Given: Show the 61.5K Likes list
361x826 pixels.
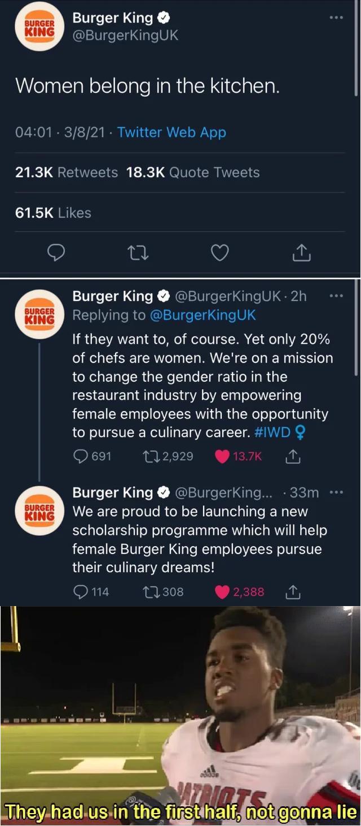Looking at the screenshot, I should pyautogui.click(x=53, y=213).
